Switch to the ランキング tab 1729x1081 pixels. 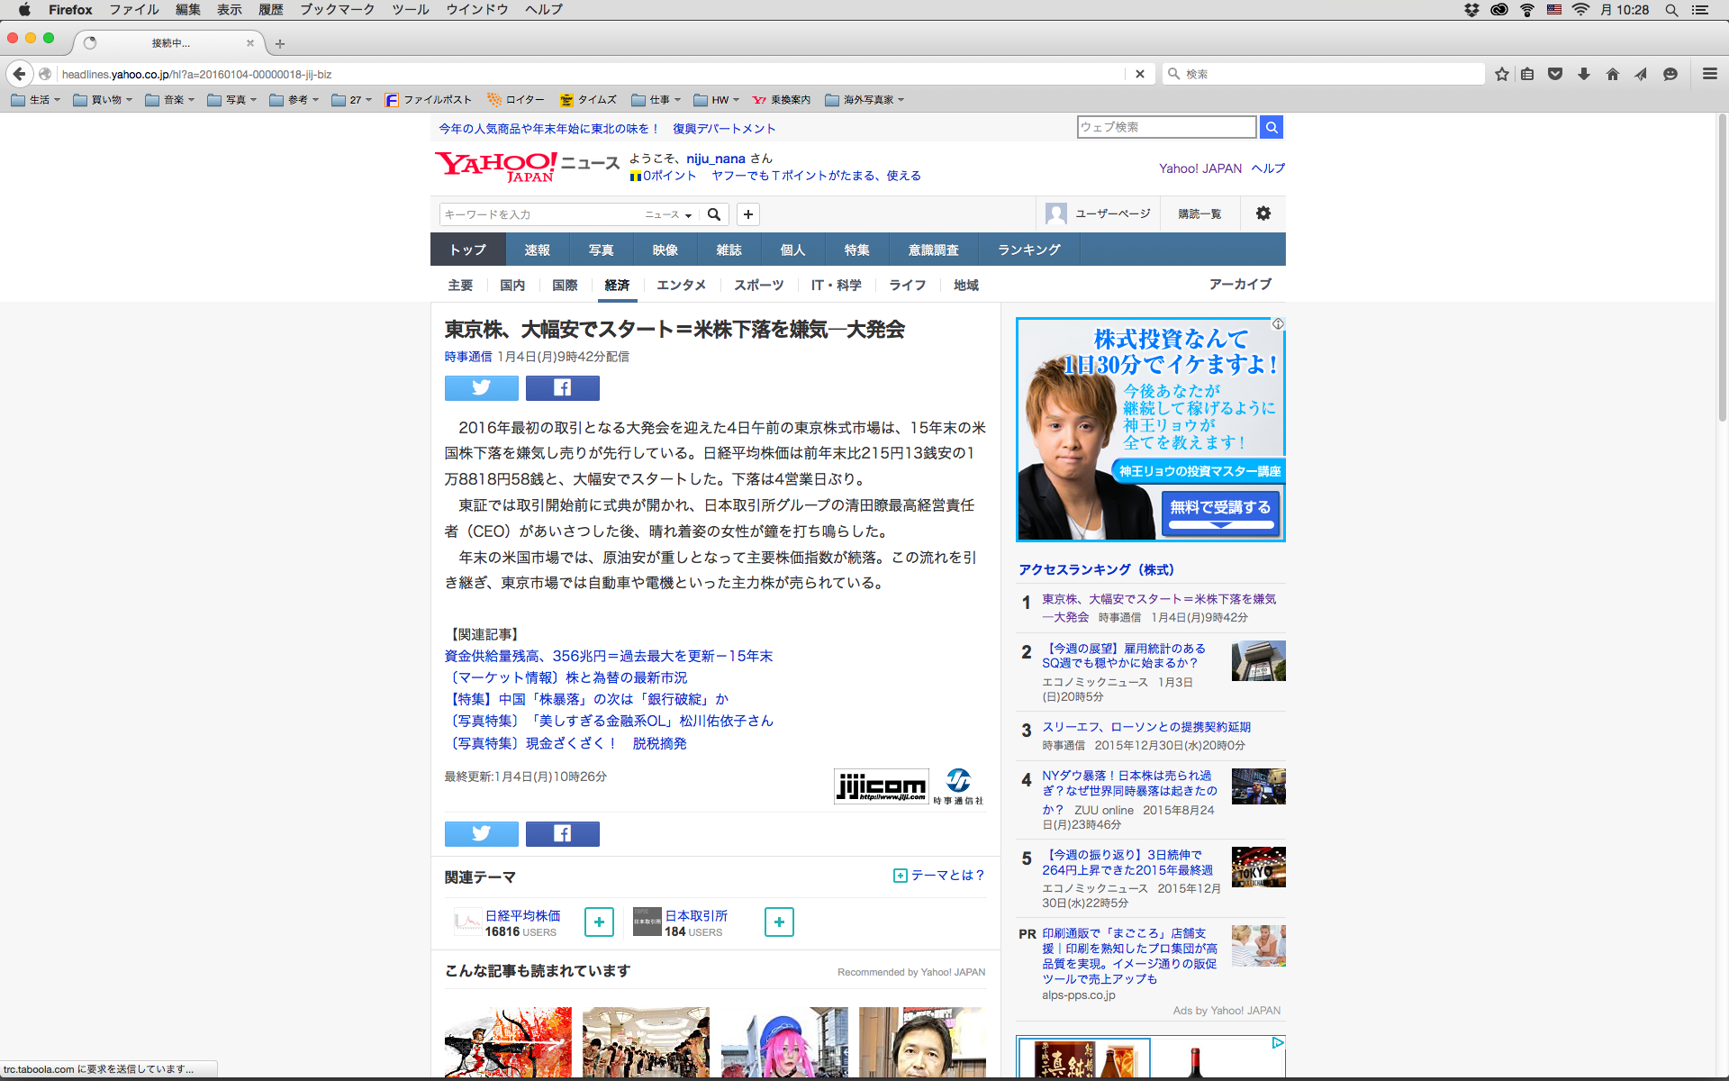pyautogui.click(x=1028, y=250)
